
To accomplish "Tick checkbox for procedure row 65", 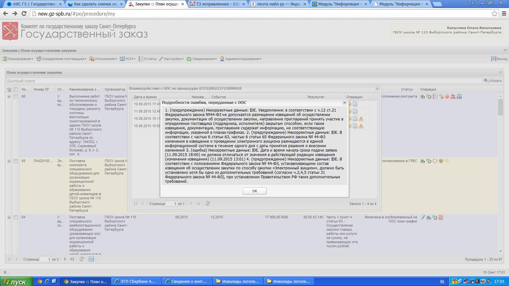I will (16, 161).
